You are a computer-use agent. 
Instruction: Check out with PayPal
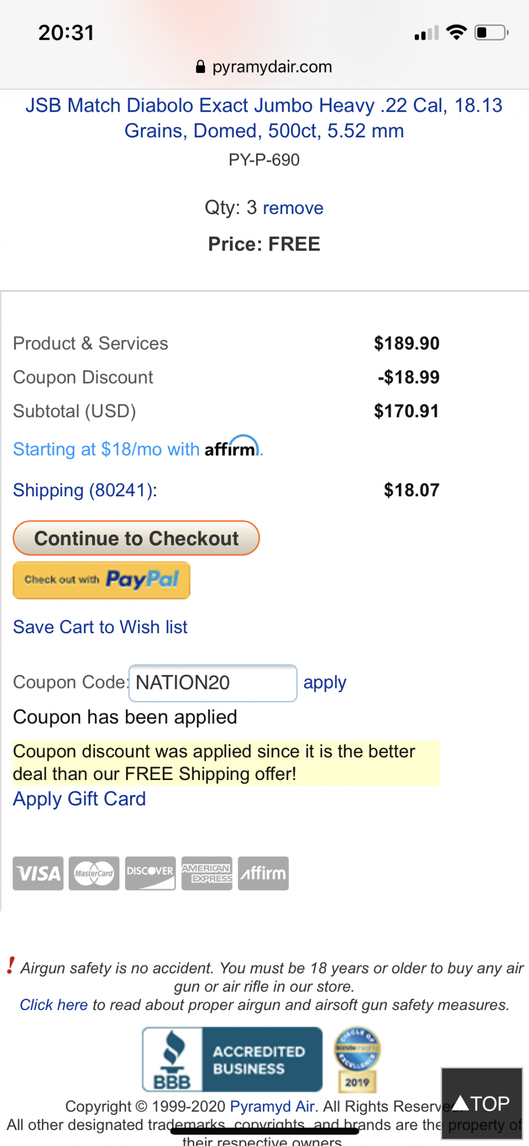click(102, 580)
